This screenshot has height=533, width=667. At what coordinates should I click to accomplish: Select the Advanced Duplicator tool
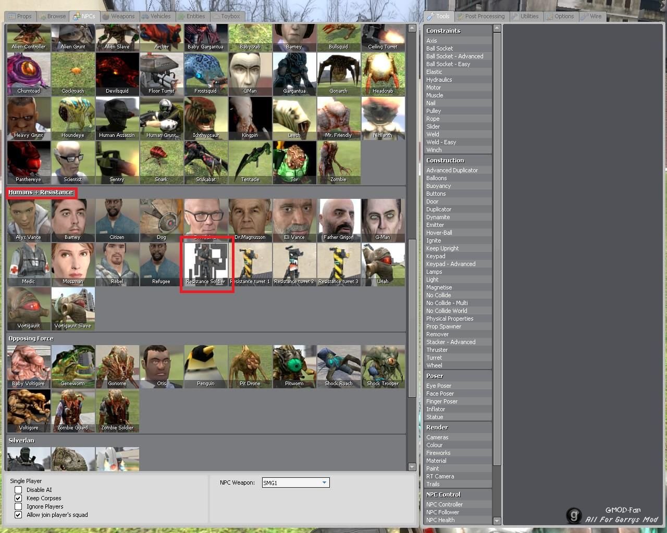click(x=458, y=170)
